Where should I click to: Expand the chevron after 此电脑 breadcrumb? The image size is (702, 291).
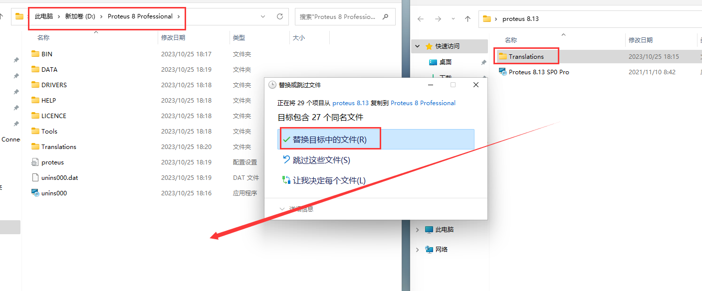[x=59, y=16]
